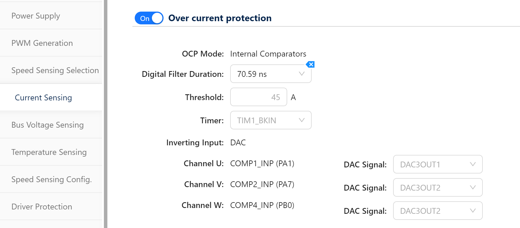The image size is (520, 228).
Task: Open the Driver Protection section
Action: (41, 207)
